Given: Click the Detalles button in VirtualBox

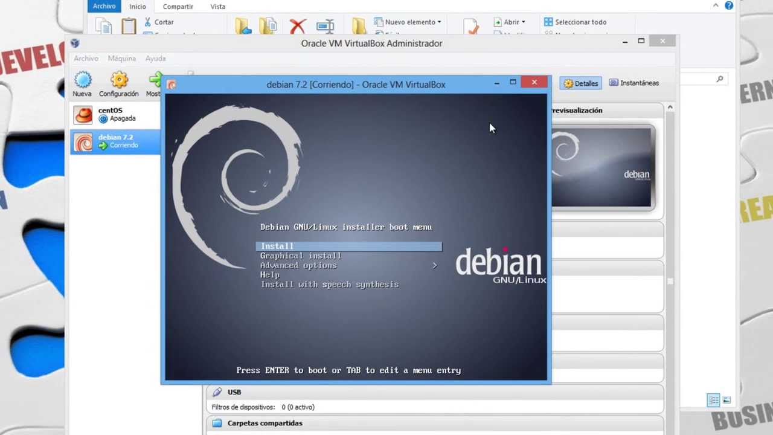Looking at the screenshot, I should [x=580, y=83].
